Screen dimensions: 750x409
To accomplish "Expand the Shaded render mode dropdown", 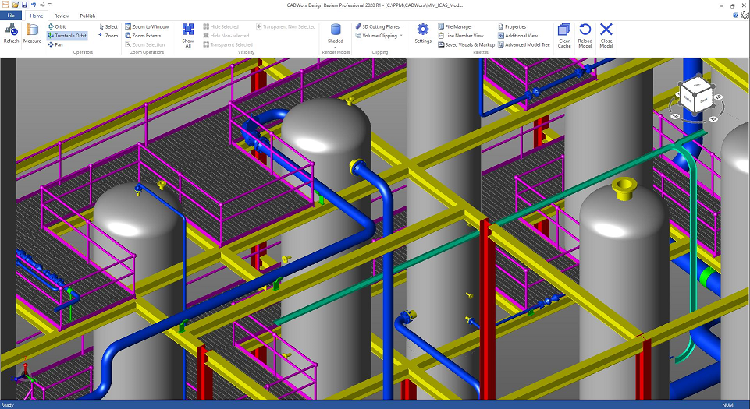I will pos(336,47).
